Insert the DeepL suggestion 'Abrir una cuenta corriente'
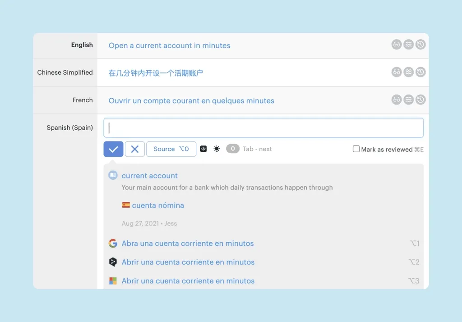Image resolution: width=462 pixels, height=322 pixels. point(188,262)
